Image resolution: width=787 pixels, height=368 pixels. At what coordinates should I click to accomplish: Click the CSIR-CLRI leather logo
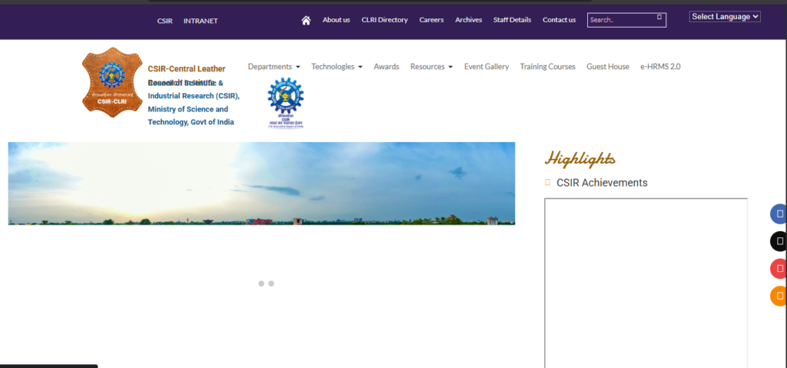(112, 82)
